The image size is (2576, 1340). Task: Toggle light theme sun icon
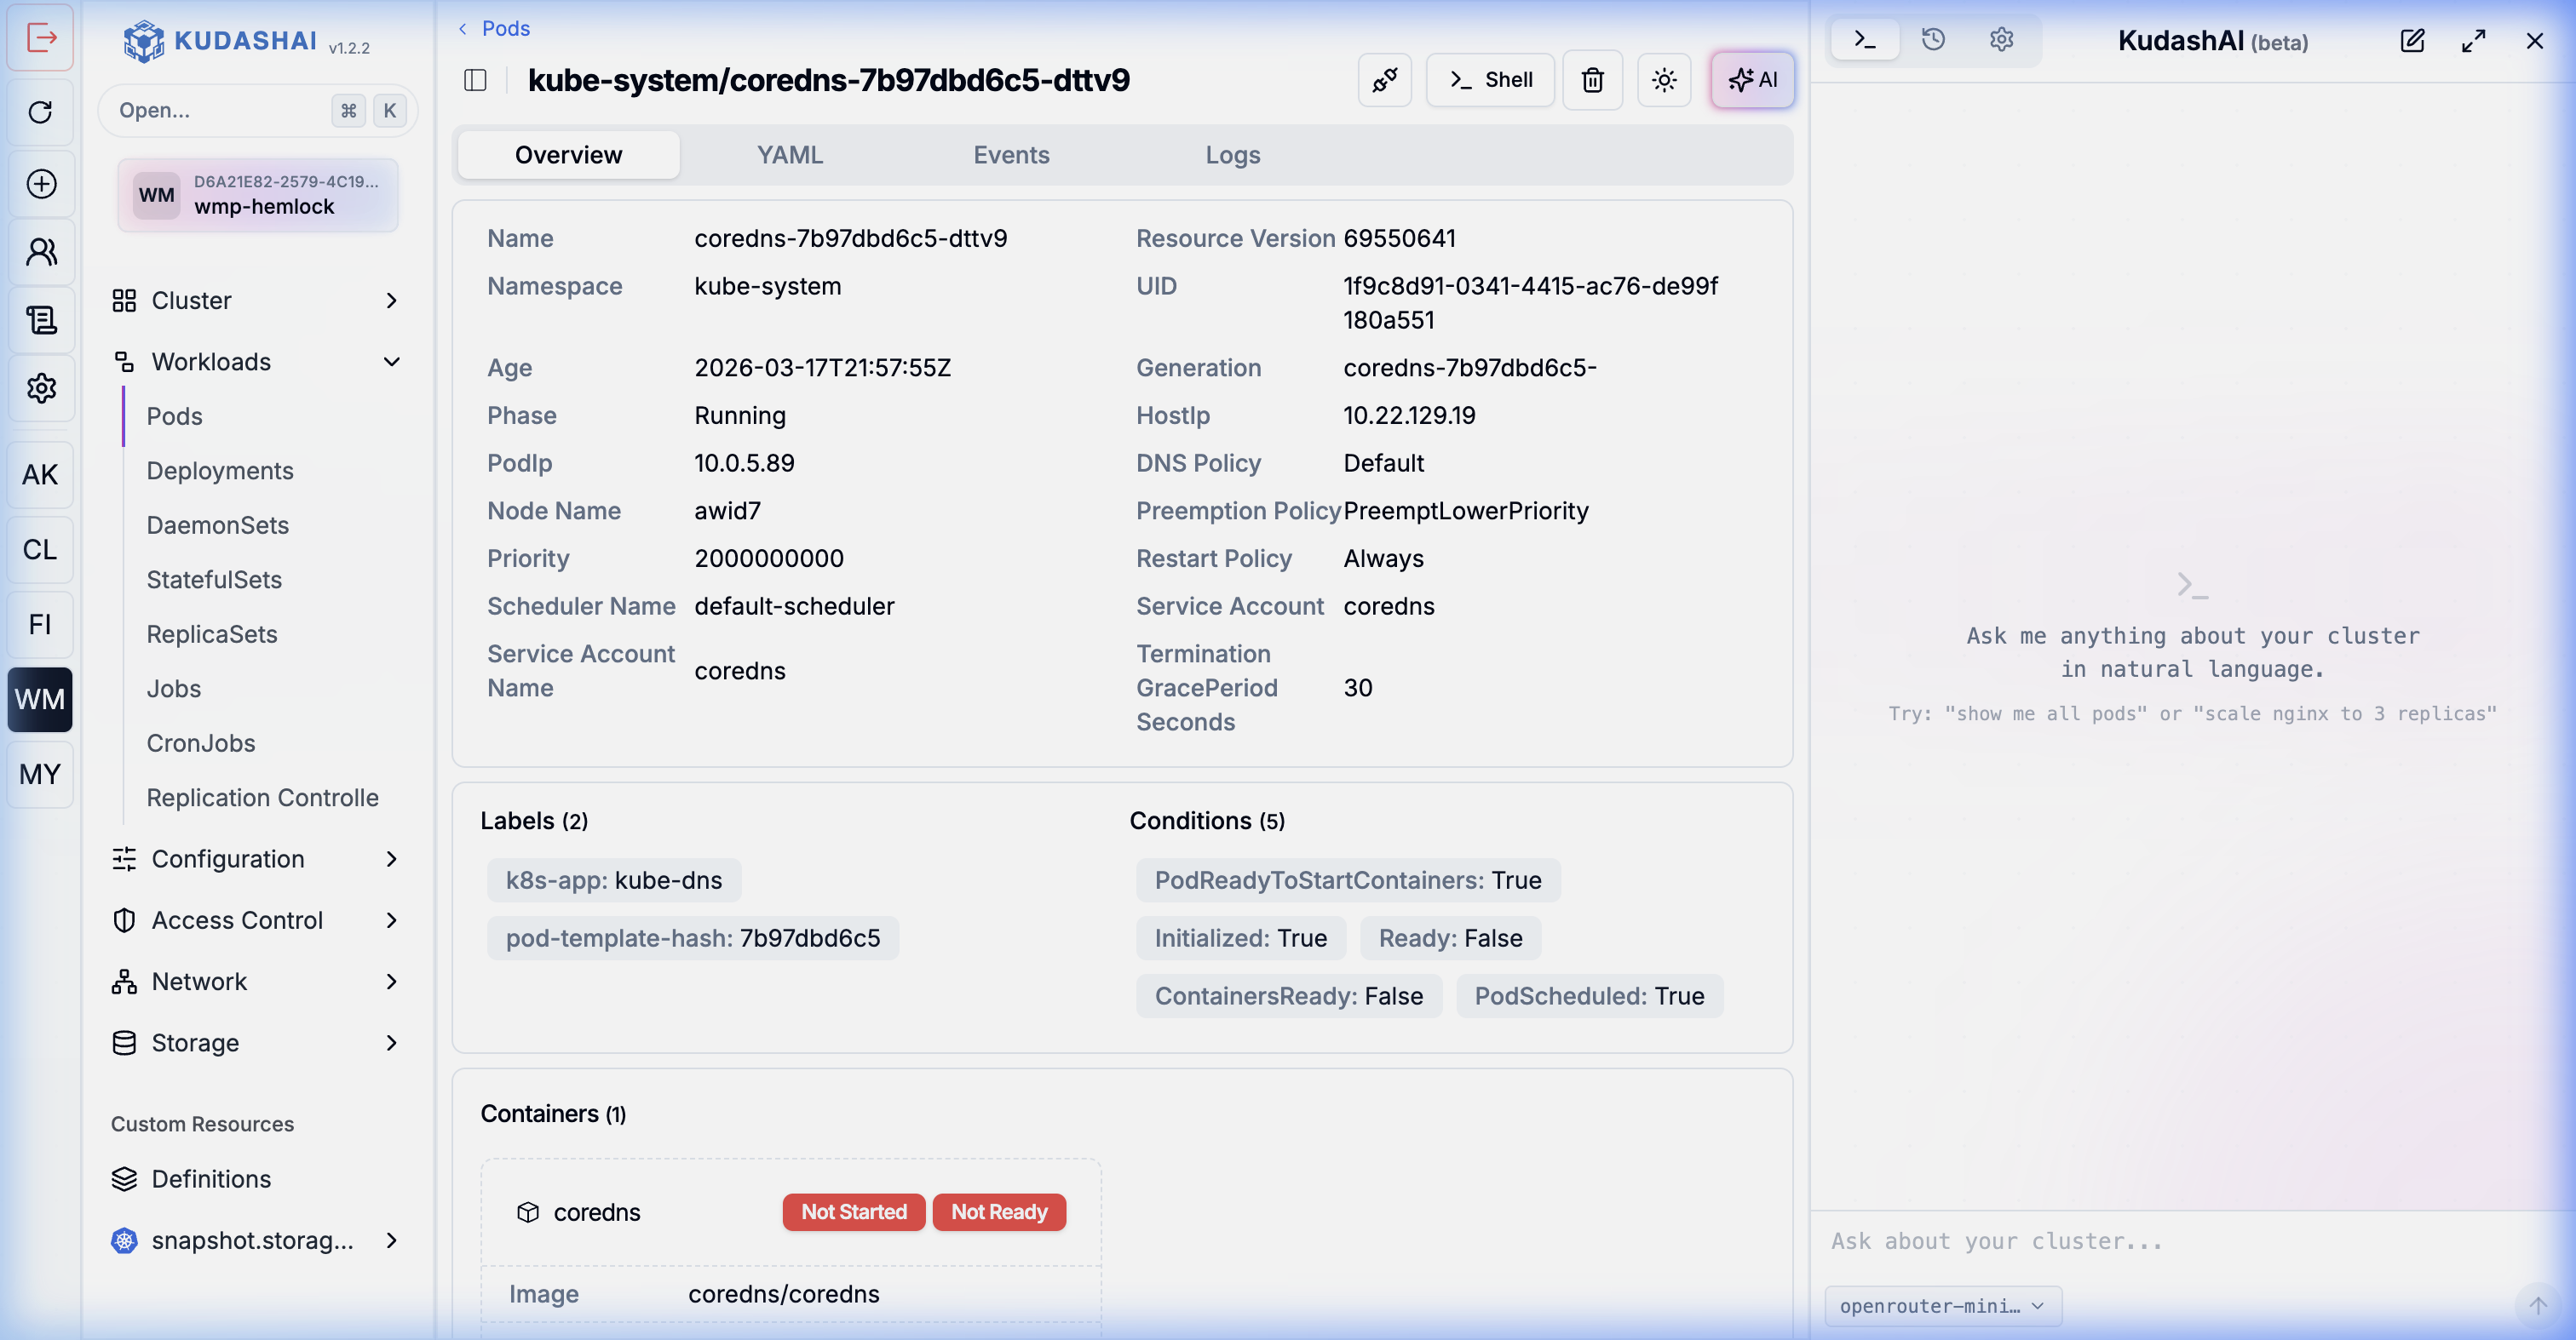[x=1664, y=80]
